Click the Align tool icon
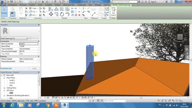The width and height of the screenshot is (192, 108). point(51,9)
